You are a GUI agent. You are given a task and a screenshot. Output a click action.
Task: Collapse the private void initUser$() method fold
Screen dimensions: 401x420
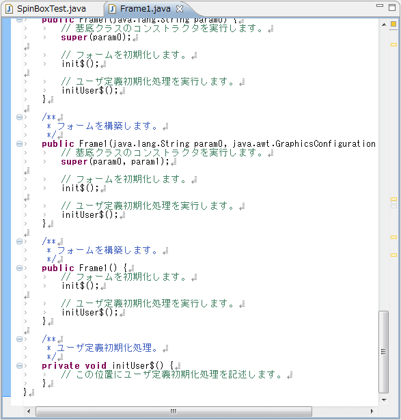(x=19, y=365)
